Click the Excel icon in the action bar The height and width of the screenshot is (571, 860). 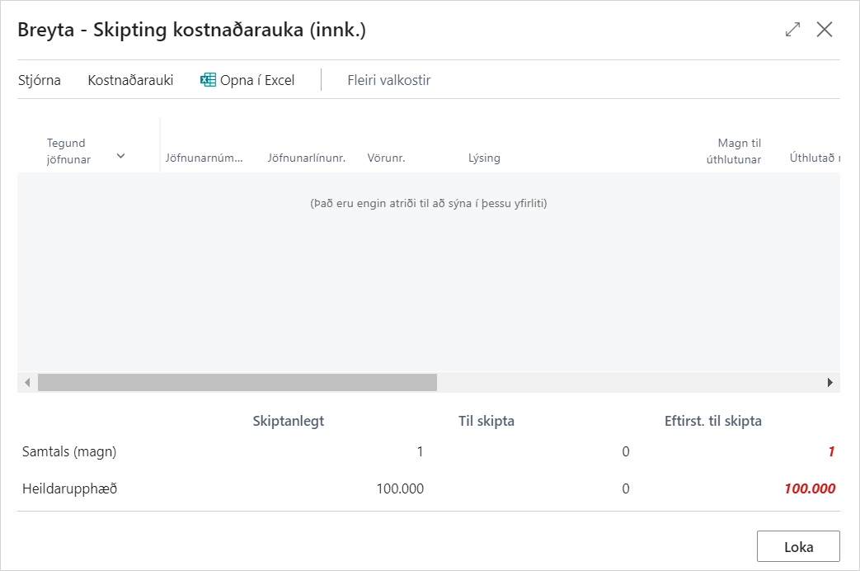[x=208, y=80]
